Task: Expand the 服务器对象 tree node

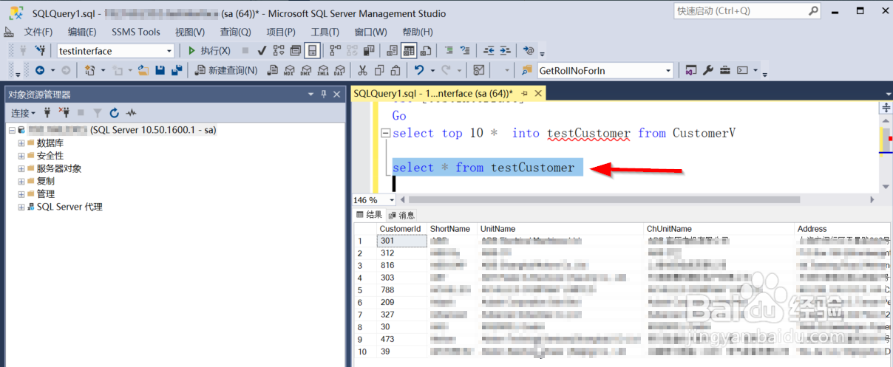Action: pyautogui.click(x=21, y=168)
